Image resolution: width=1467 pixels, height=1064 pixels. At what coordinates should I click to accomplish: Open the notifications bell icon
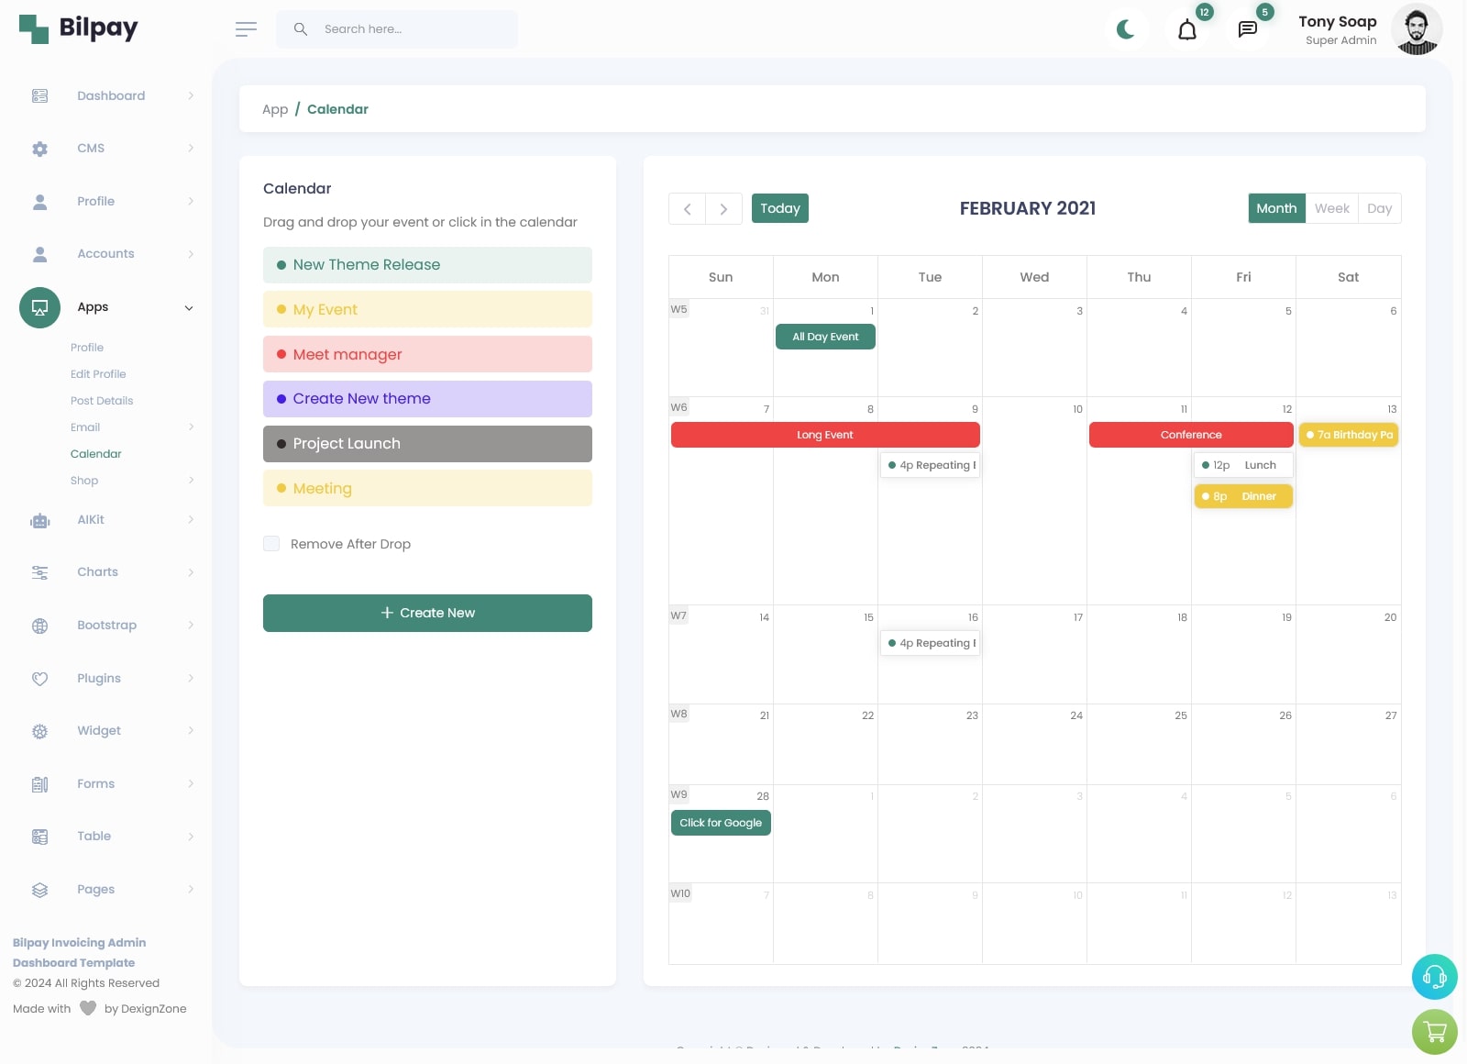(1186, 30)
